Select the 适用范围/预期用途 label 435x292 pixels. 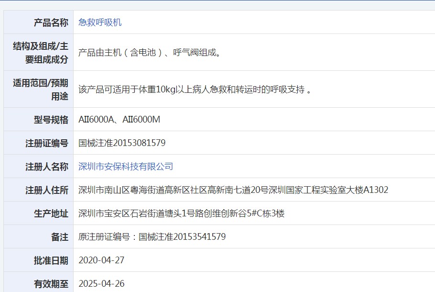pos(41,90)
